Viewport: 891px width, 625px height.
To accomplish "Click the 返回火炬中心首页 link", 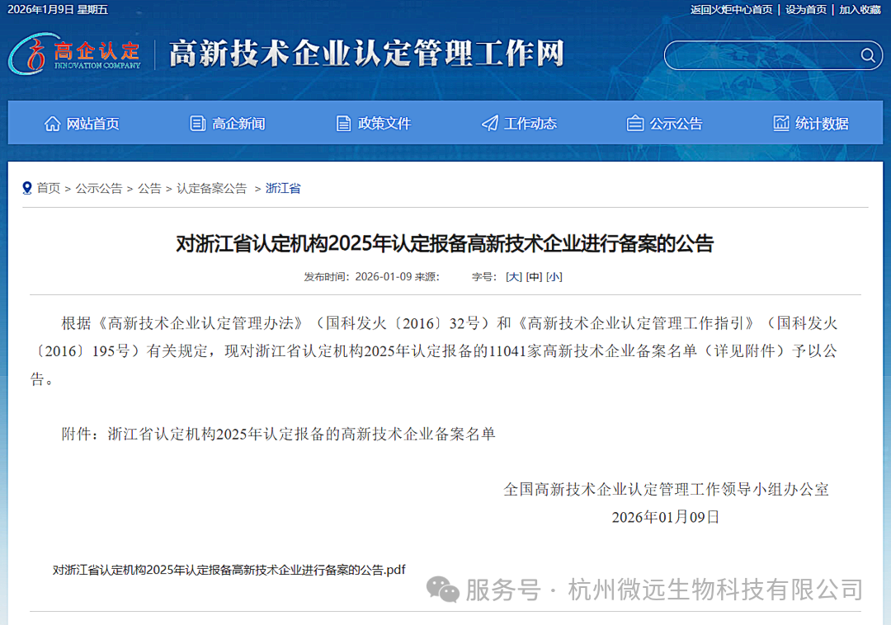I will coord(731,9).
